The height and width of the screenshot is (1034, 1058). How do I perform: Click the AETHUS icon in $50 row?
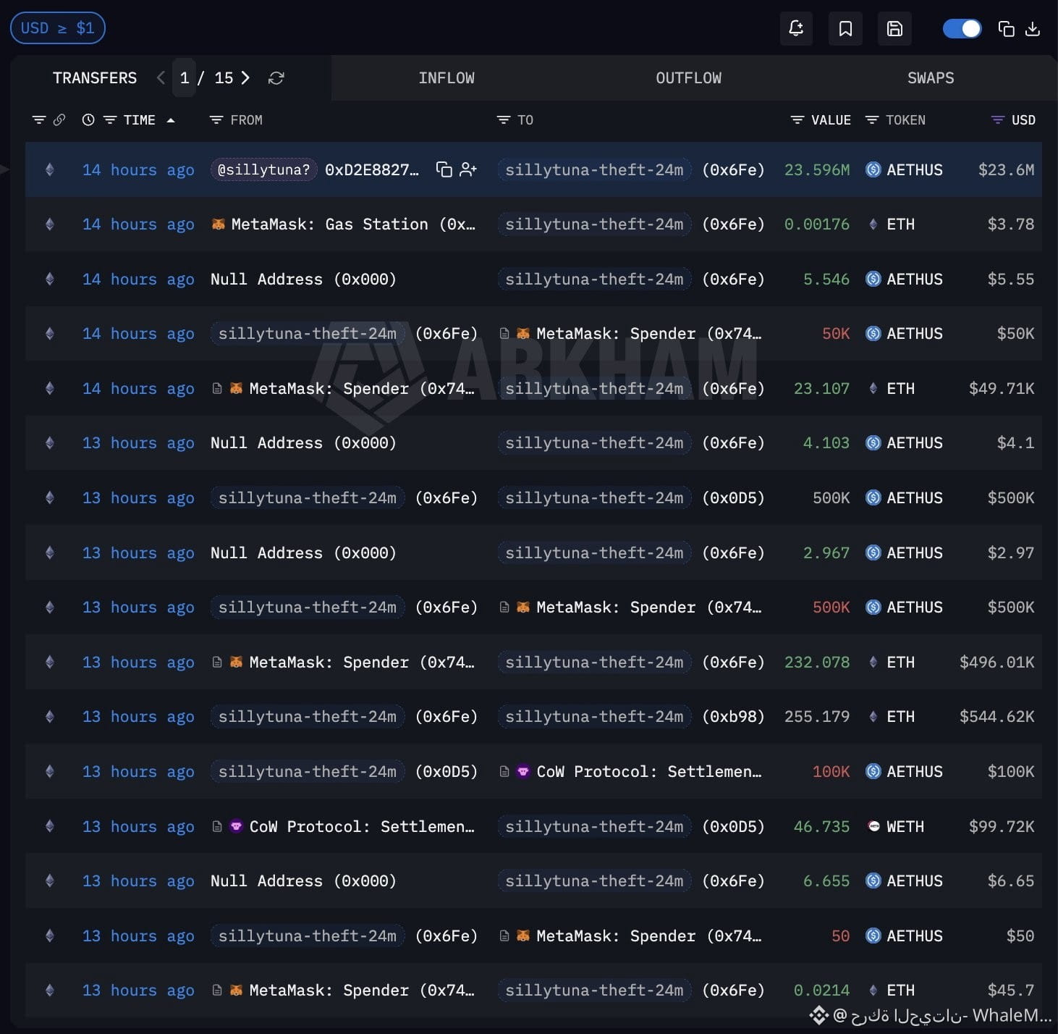(x=873, y=936)
